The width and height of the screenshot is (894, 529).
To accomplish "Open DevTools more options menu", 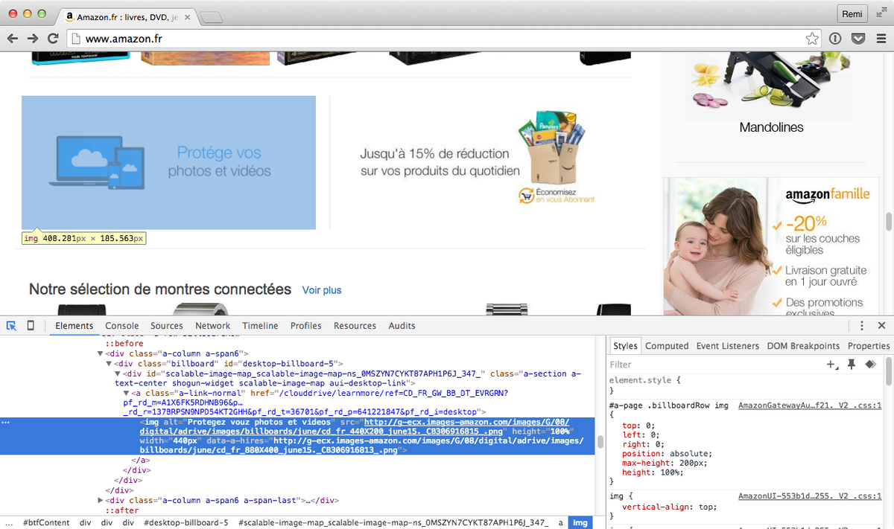I will [862, 326].
